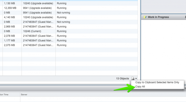The image size is (186, 102).
Task: Select the 2,078 MB cell
Action: point(9,36)
